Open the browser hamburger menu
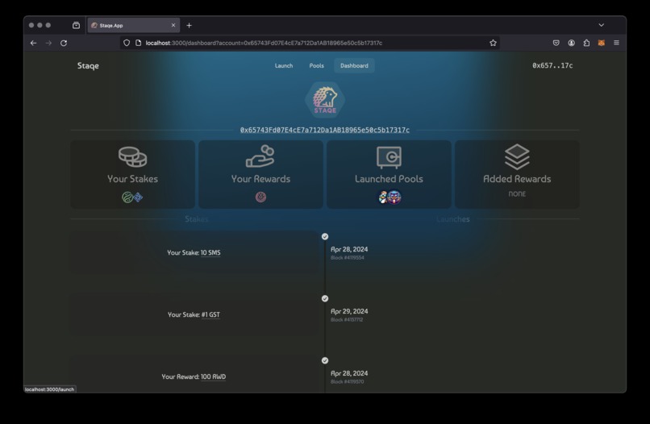650x424 pixels. point(616,43)
